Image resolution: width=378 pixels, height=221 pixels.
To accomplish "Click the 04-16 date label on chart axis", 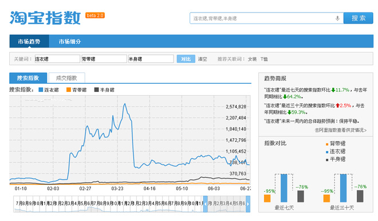I will [x=149, y=188].
